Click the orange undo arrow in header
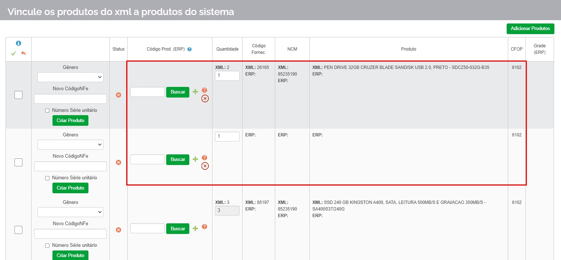Image resolution: width=561 pixels, height=260 pixels. tap(23, 54)
